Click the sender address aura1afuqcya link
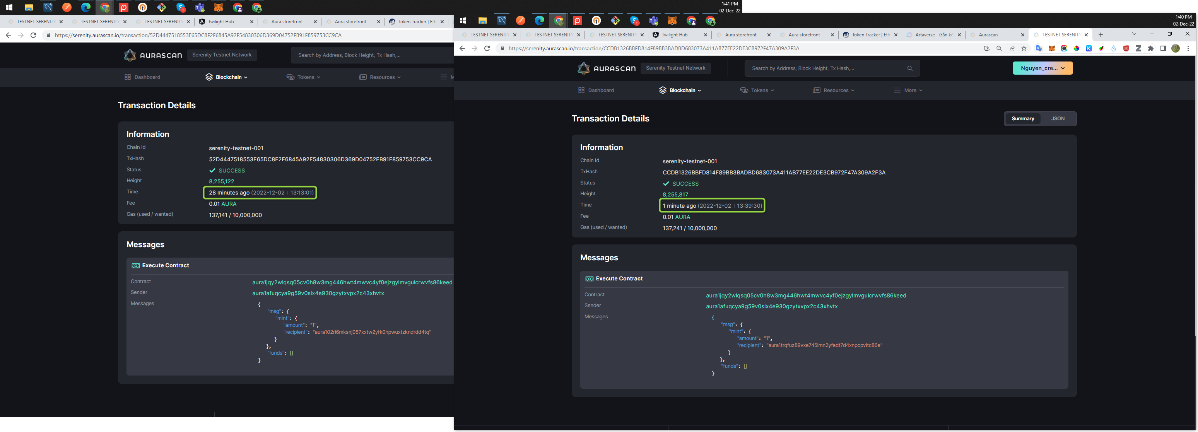This screenshot has width=1198, height=432. (772, 306)
